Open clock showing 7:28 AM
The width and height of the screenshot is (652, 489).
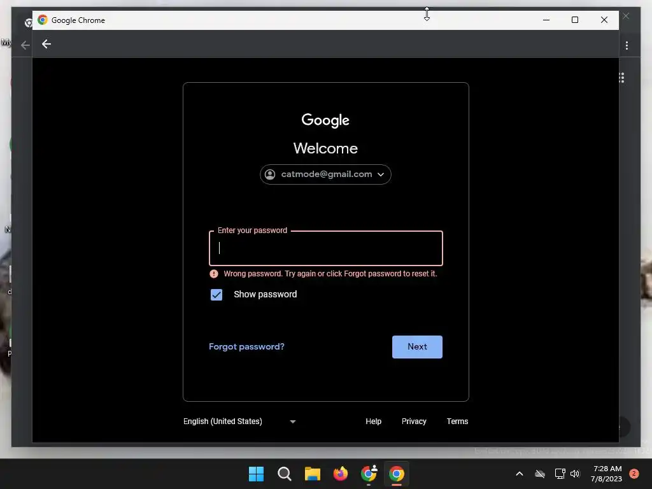pos(607,474)
